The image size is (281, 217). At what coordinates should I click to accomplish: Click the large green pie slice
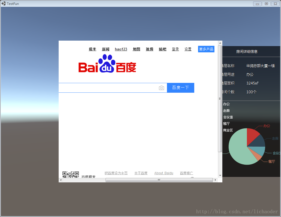[238, 149]
